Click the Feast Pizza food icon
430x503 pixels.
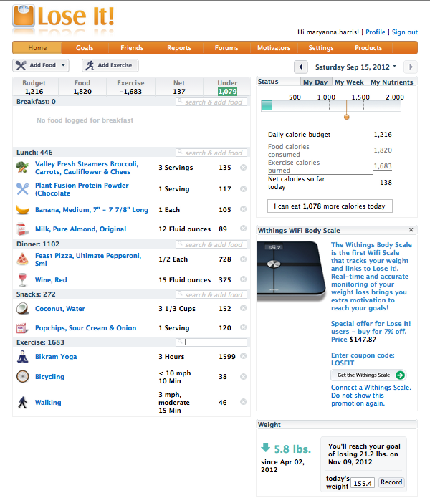(x=22, y=259)
